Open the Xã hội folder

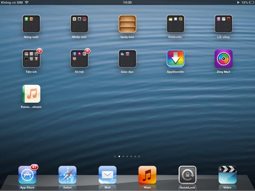pyautogui.click(x=79, y=59)
